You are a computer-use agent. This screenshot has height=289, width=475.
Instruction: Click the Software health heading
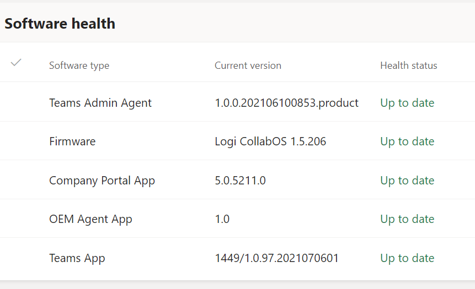click(x=60, y=24)
